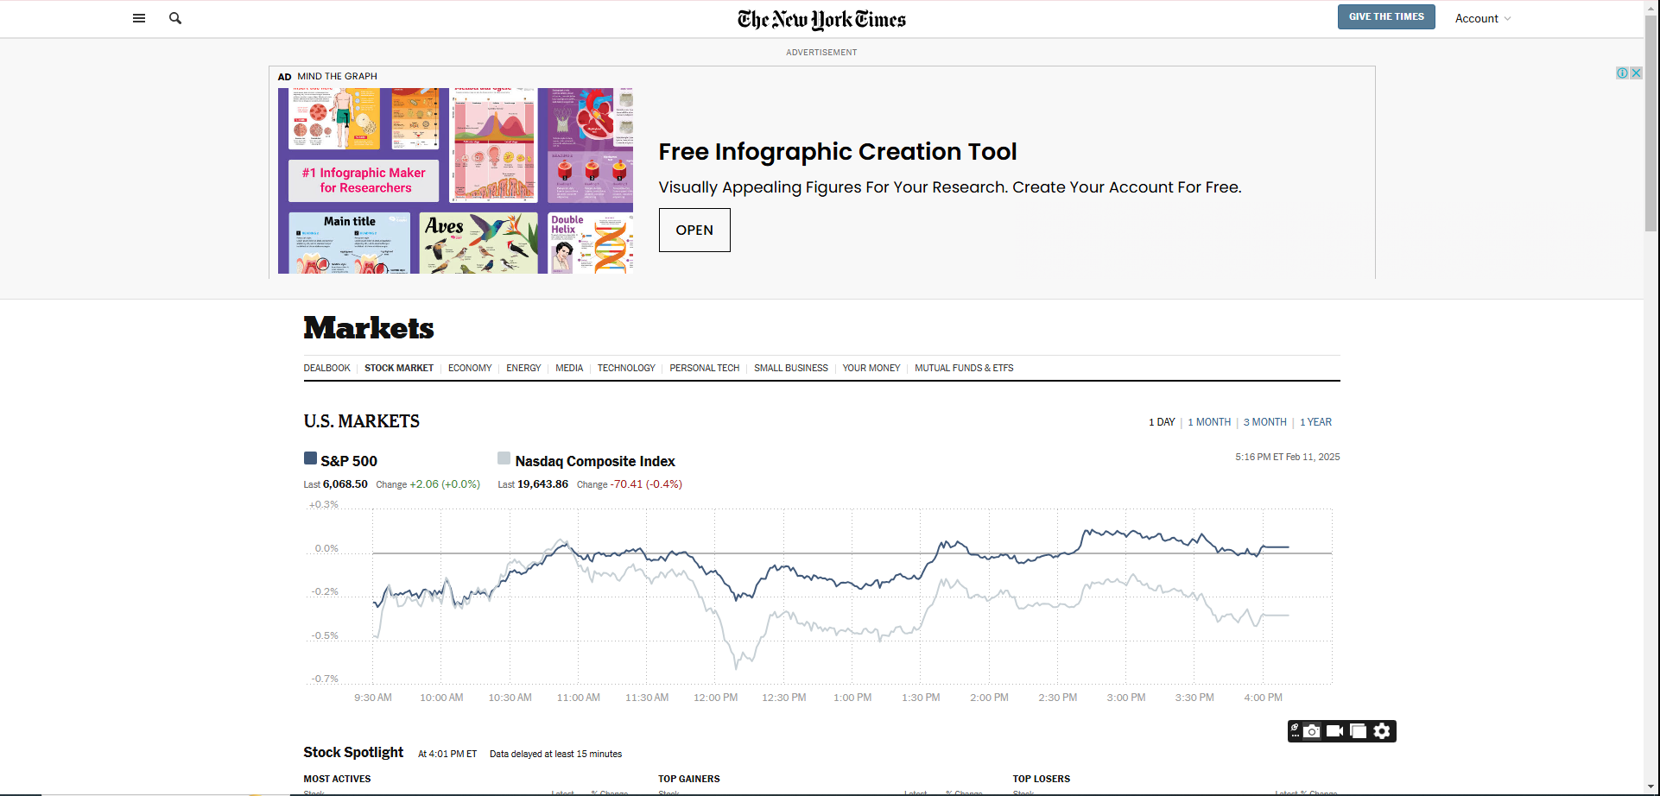This screenshot has width=1660, height=796.
Task: Click the search magnifier icon
Action: [x=175, y=18]
